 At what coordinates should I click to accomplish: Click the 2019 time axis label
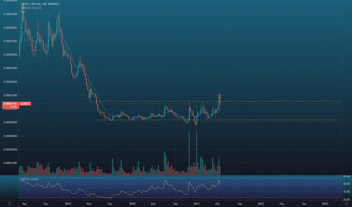click(x=68, y=204)
